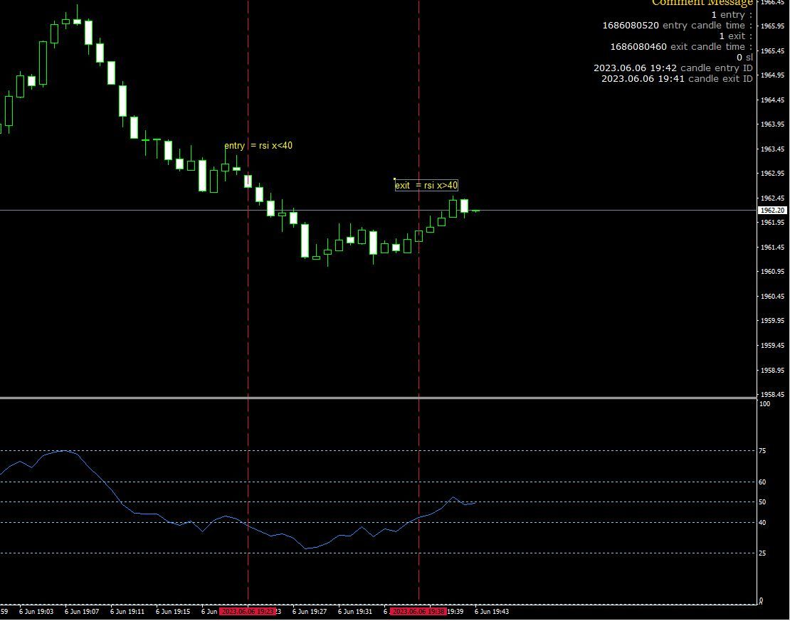This screenshot has width=790, height=621.
Task: Click "1686080520 entry candle time :" comment text
Action: click(677, 25)
